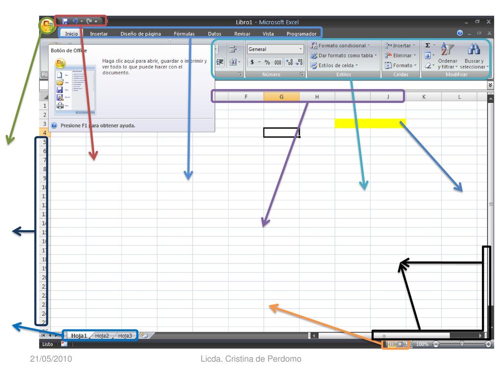This screenshot has height=376, width=502.
Task: Go to first sheet navigation arrow
Action: point(43,335)
